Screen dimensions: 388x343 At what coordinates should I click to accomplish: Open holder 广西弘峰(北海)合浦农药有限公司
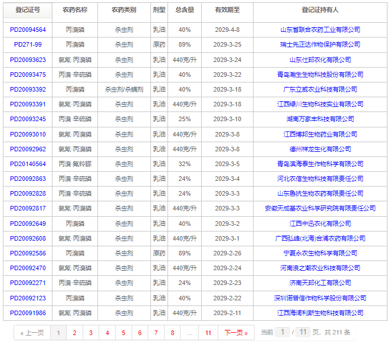coord(320,239)
